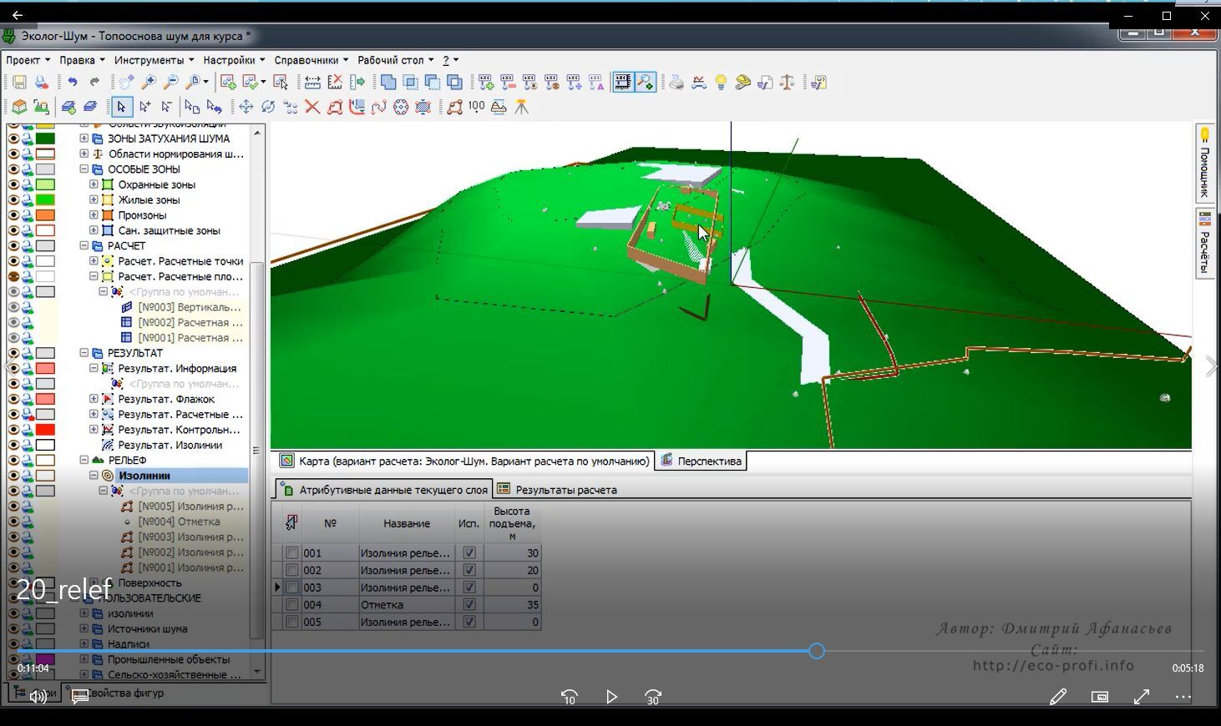
Task: Expand the Жилые зоны tree node
Action: point(94,200)
